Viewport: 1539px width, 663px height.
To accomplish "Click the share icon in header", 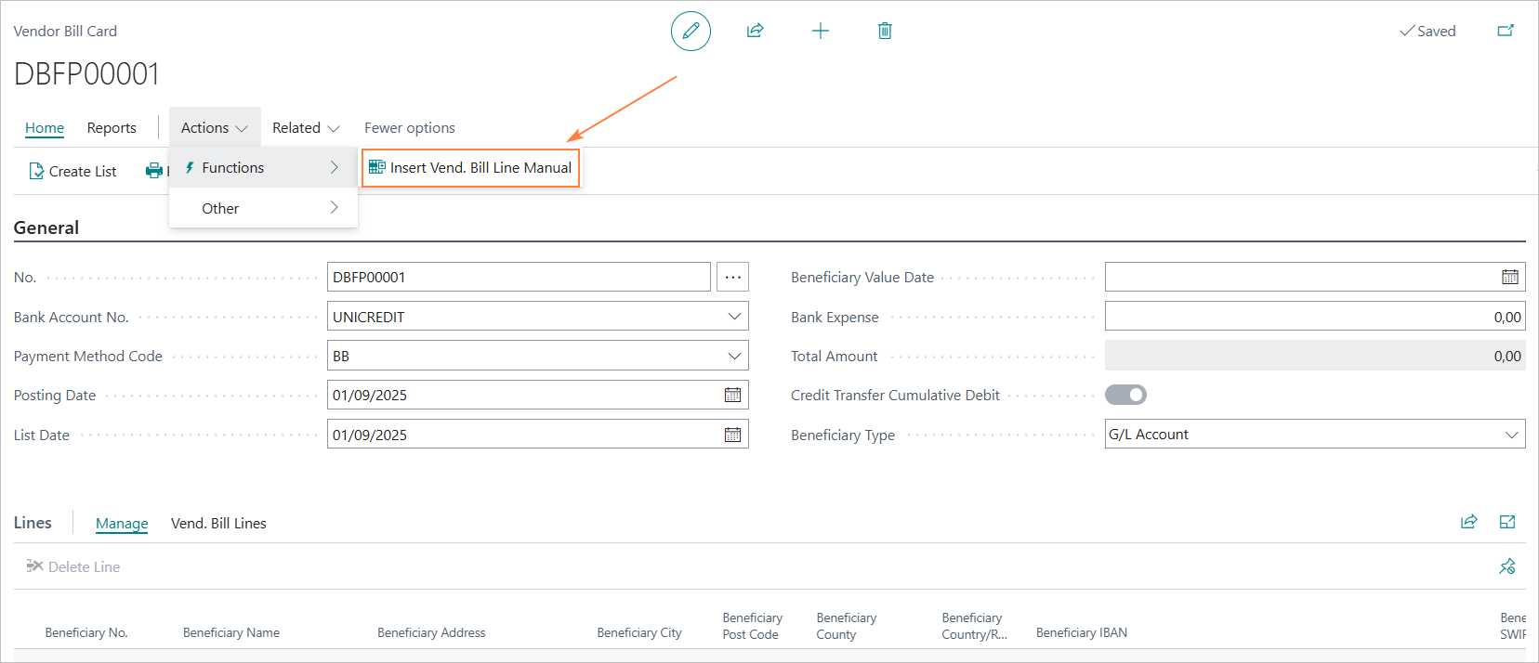I will [x=755, y=31].
